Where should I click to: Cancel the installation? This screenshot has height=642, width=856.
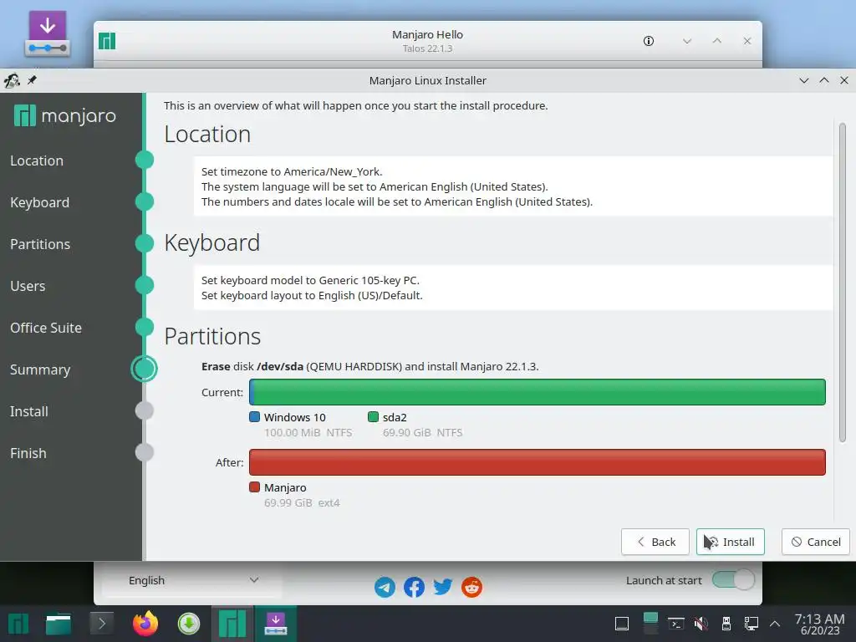pyautogui.click(x=816, y=542)
